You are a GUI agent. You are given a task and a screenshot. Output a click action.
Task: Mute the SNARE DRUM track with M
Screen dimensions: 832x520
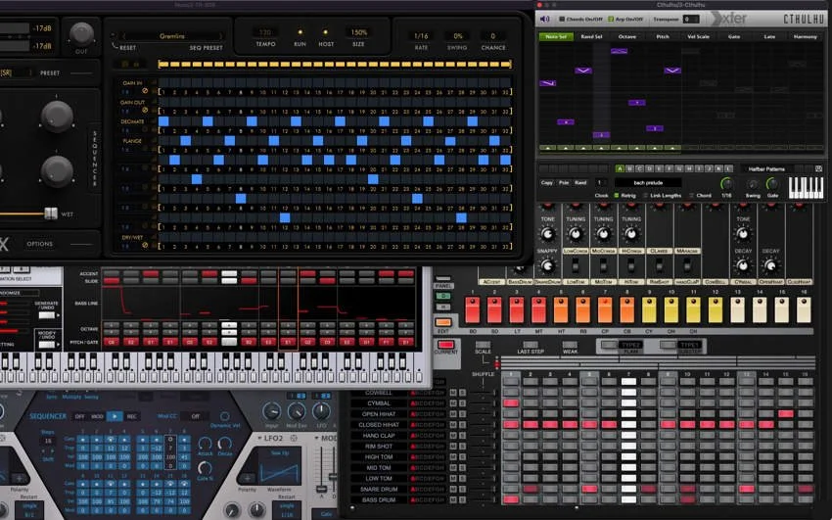(x=453, y=490)
